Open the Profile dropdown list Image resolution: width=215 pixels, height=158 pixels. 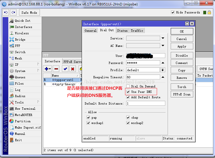pos(163,70)
